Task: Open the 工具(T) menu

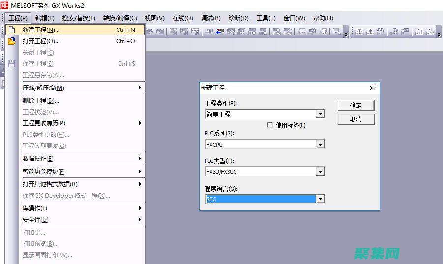Action: 266,18
